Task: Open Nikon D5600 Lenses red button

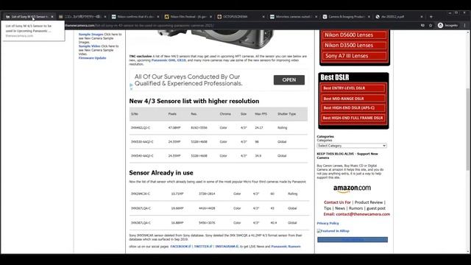Action: point(355,35)
